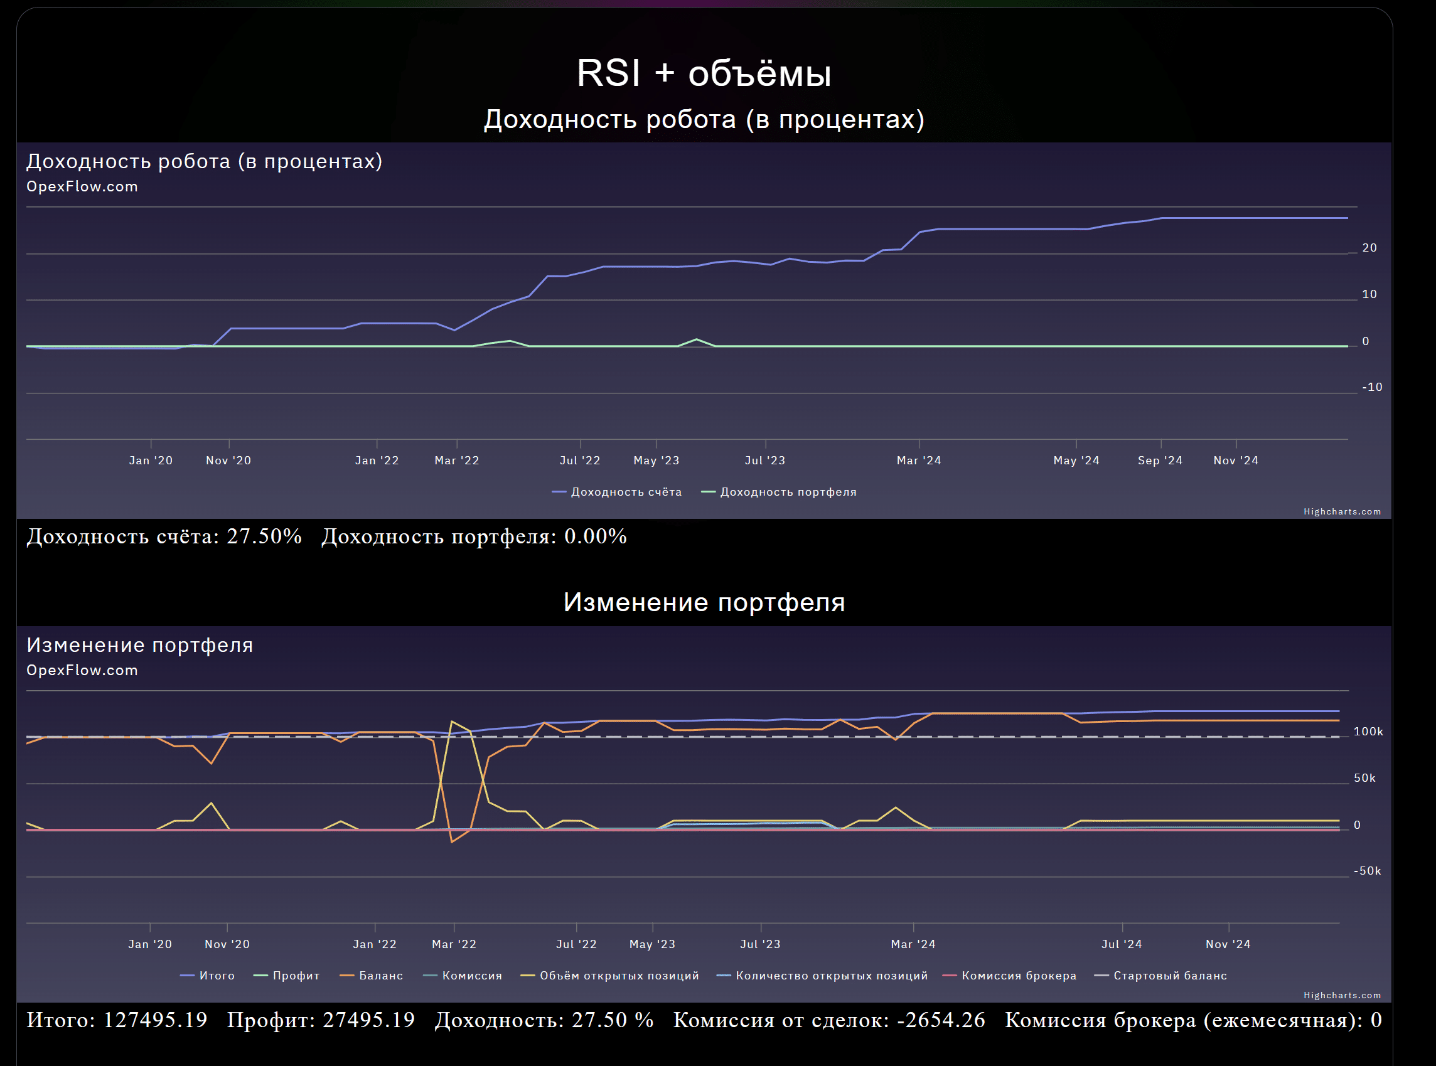Click the -10 y-axis label on top chart
This screenshot has width=1436, height=1066.
1372,387
